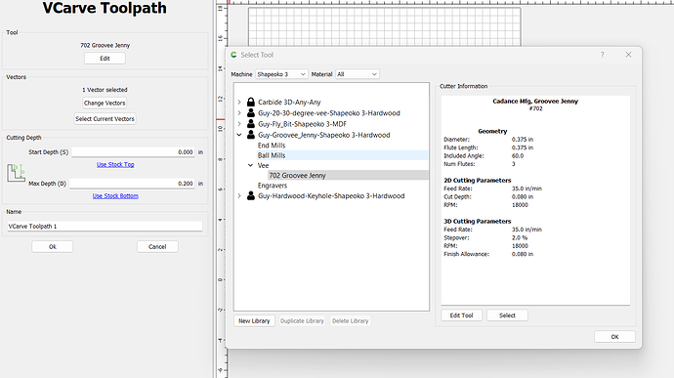Click the Included Angle value 60.0
Image resolution: width=674 pixels, height=378 pixels.
coord(518,155)
